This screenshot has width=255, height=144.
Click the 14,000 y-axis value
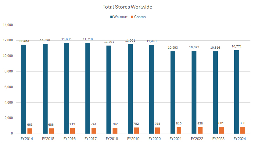[x=8, y=25]
